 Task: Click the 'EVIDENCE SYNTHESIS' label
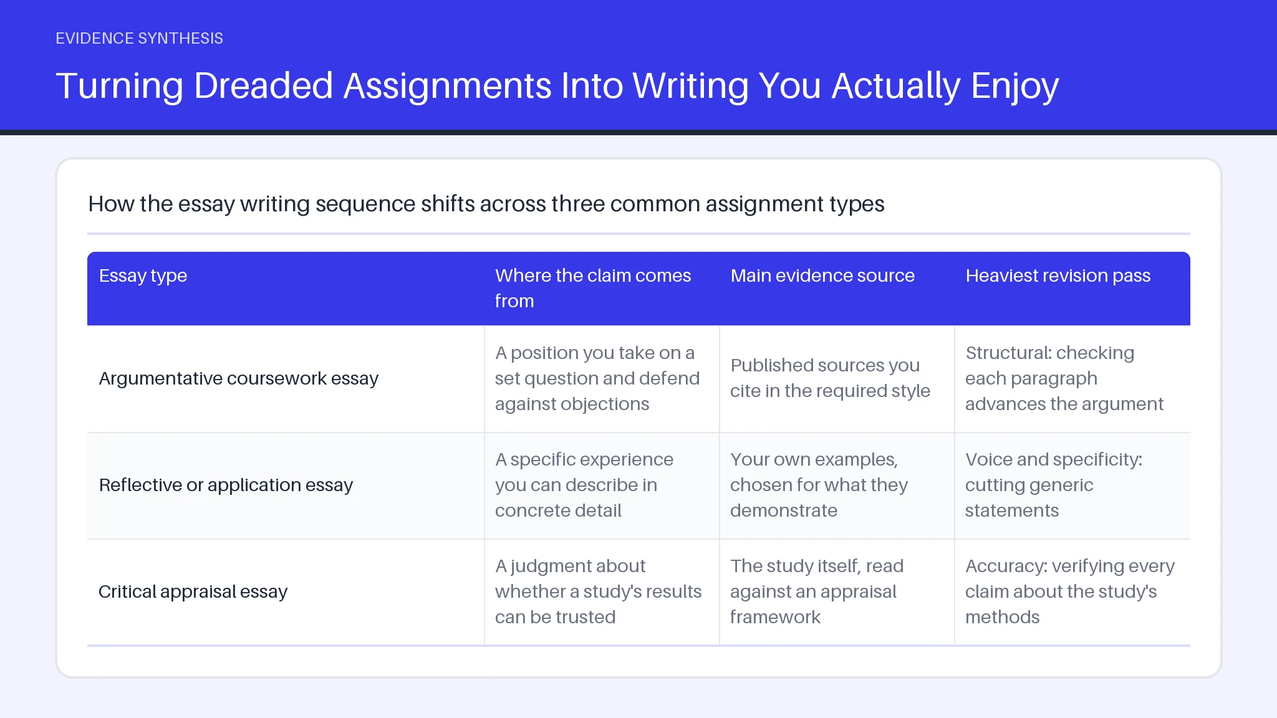139,39
